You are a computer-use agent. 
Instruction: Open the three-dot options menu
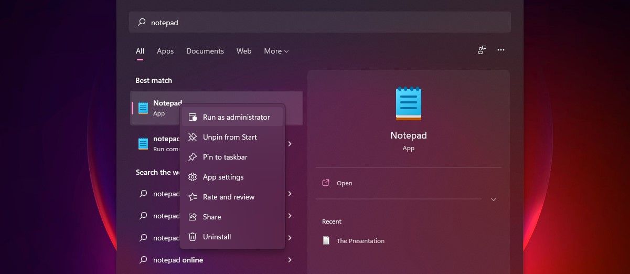tap(501, 50)
